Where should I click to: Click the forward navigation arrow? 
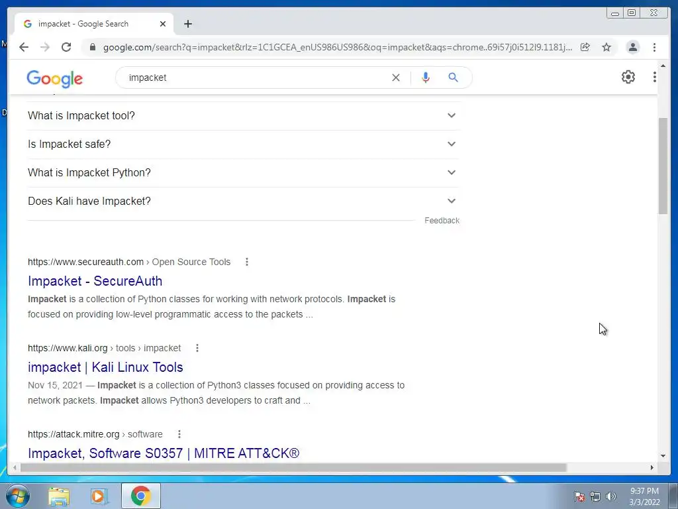point(45,47)
